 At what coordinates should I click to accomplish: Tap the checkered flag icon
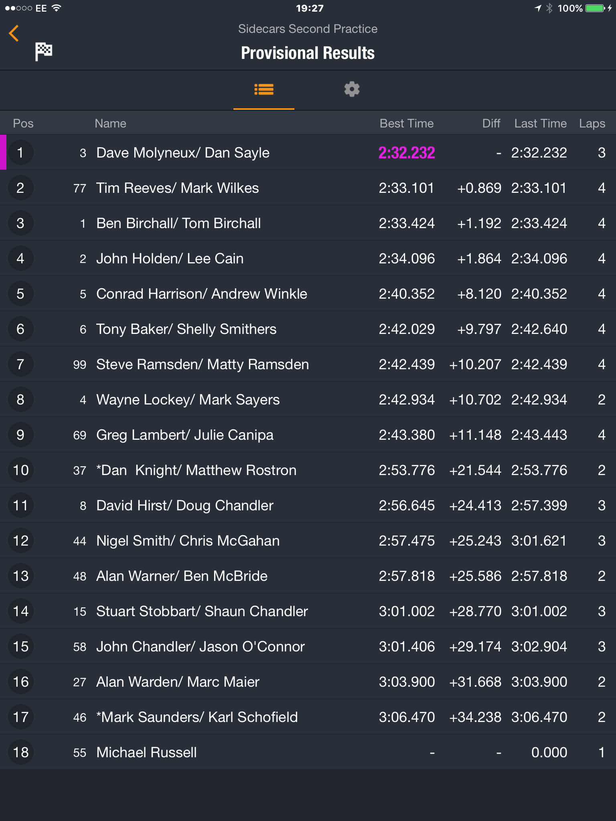[44, 52]
